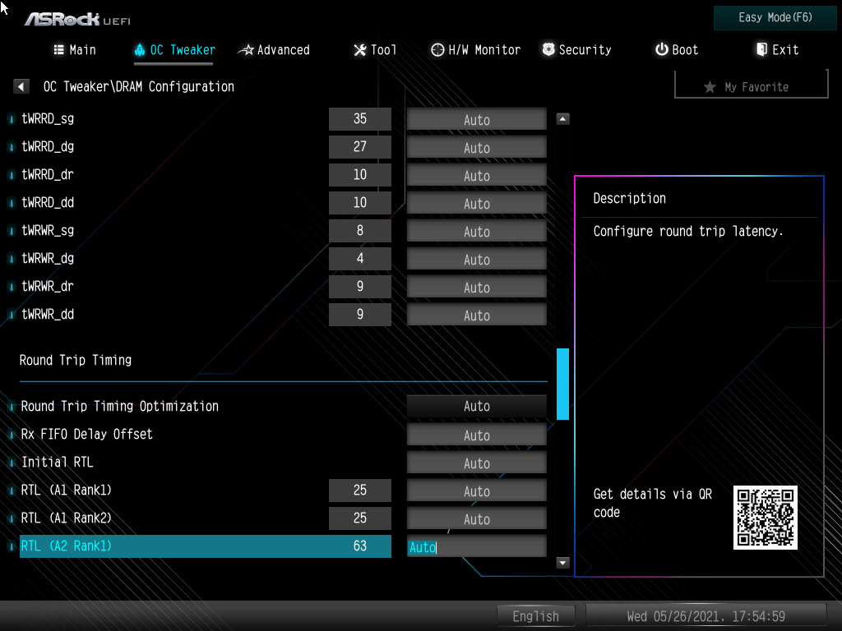Open the Rx FIFO Delay Offset dropdown
842x631 pixels.
click(476, 434)
